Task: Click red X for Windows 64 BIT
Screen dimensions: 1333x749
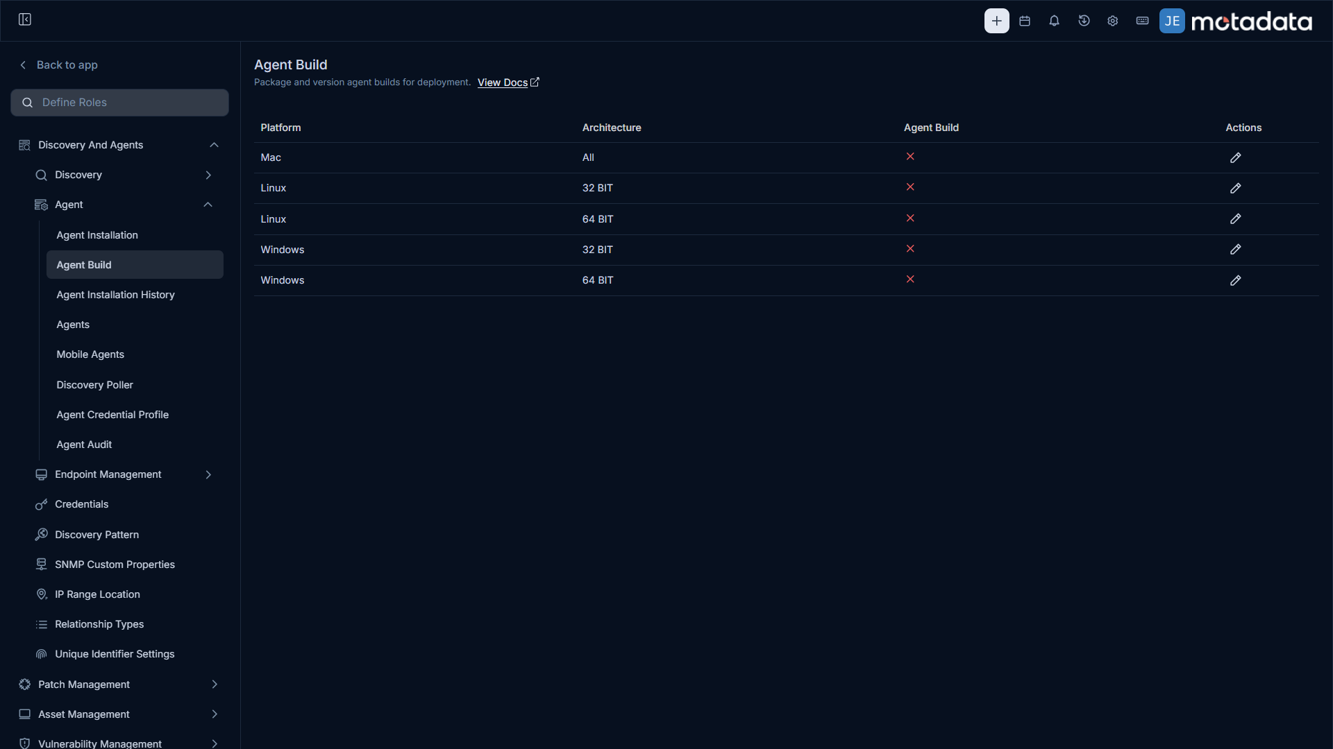Action: pos(910,279)
